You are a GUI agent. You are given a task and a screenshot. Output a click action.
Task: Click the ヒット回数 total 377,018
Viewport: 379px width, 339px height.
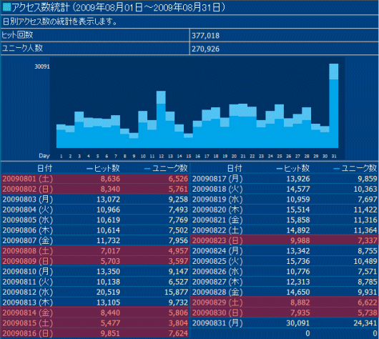click(206, 36)
